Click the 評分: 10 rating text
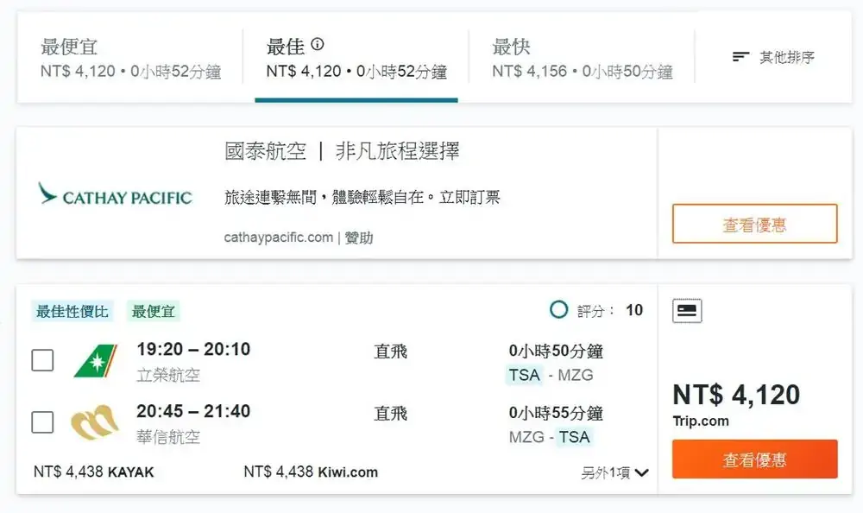Screen dimensions: 863x513 [610, 310]
